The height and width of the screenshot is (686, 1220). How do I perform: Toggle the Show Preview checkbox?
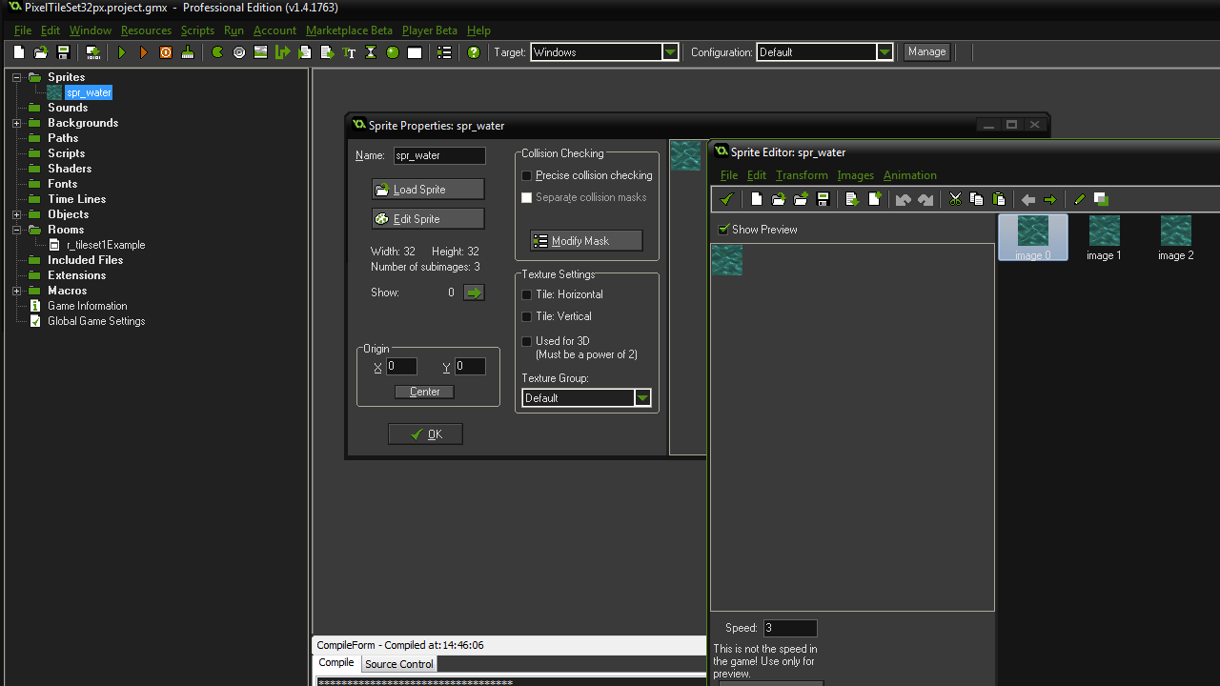coord(722,229)
